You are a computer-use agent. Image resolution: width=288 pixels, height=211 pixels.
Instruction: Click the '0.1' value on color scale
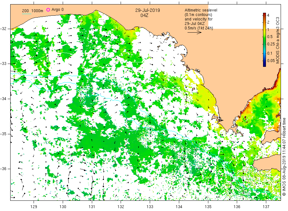pos(270,53)
